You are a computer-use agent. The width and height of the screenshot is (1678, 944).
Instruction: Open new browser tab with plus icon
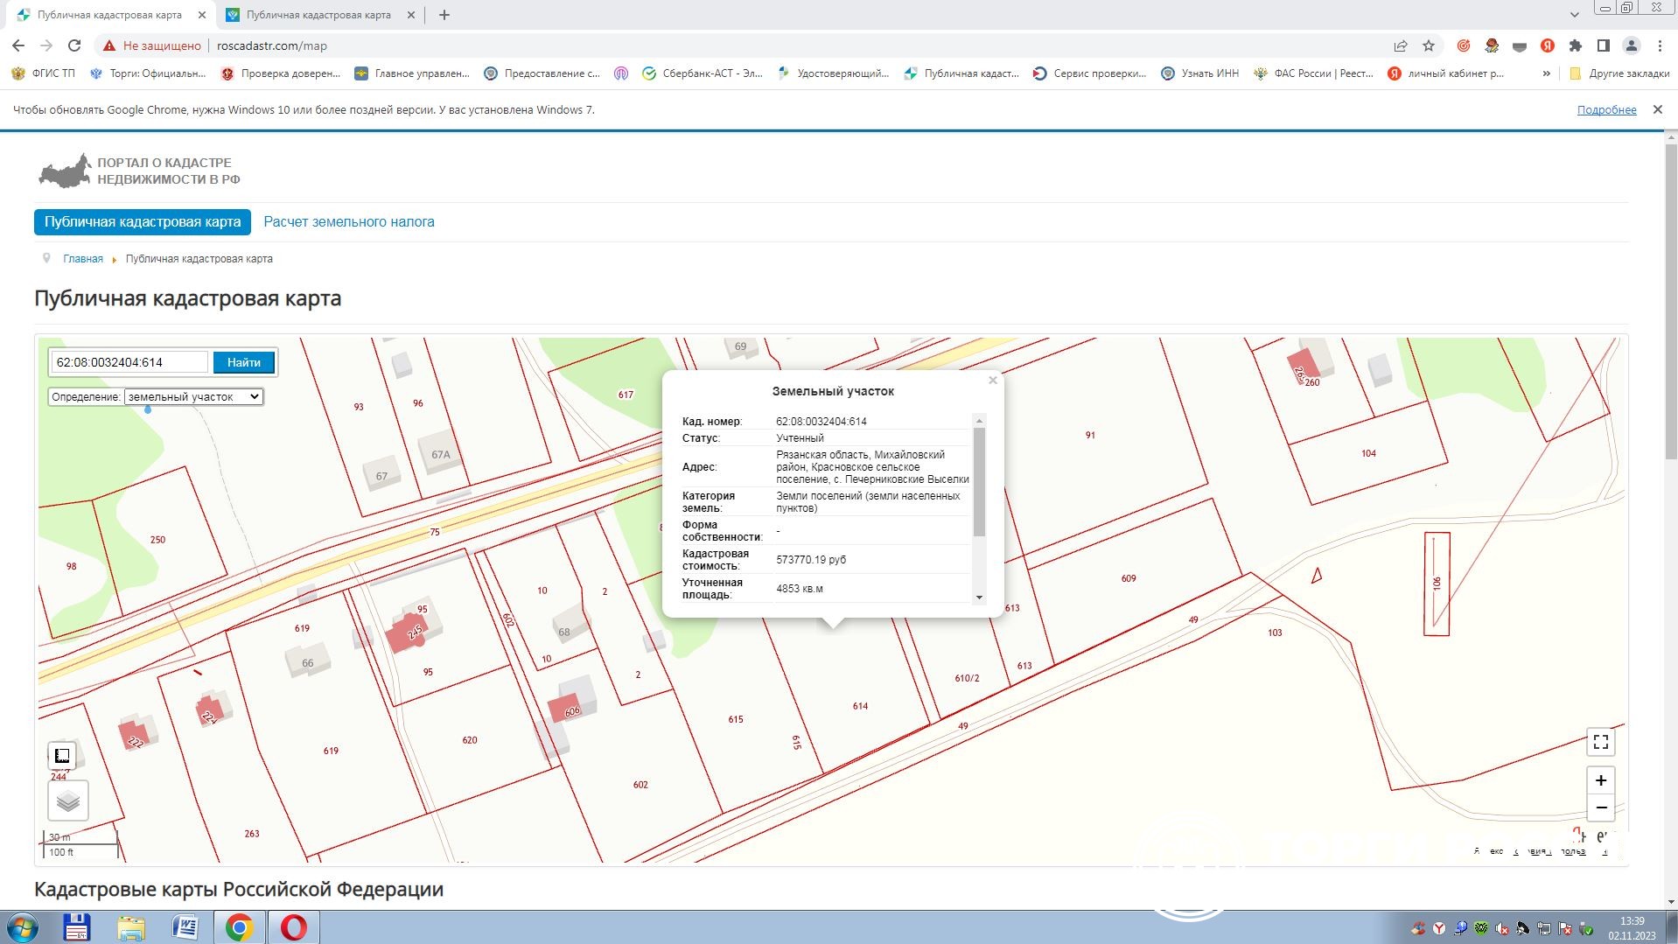pyautogui.click(x=444, y=15)
